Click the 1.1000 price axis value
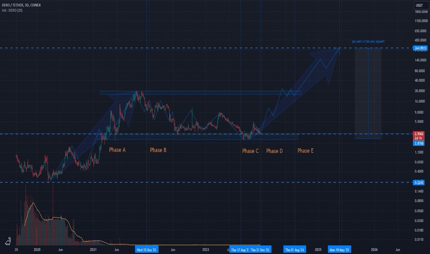The image size is (430, 254). (419, 152)
